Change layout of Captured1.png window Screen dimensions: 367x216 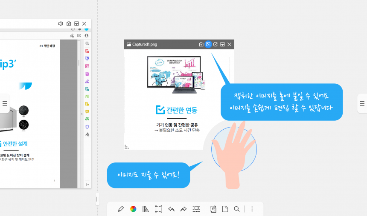pos(222,44)
